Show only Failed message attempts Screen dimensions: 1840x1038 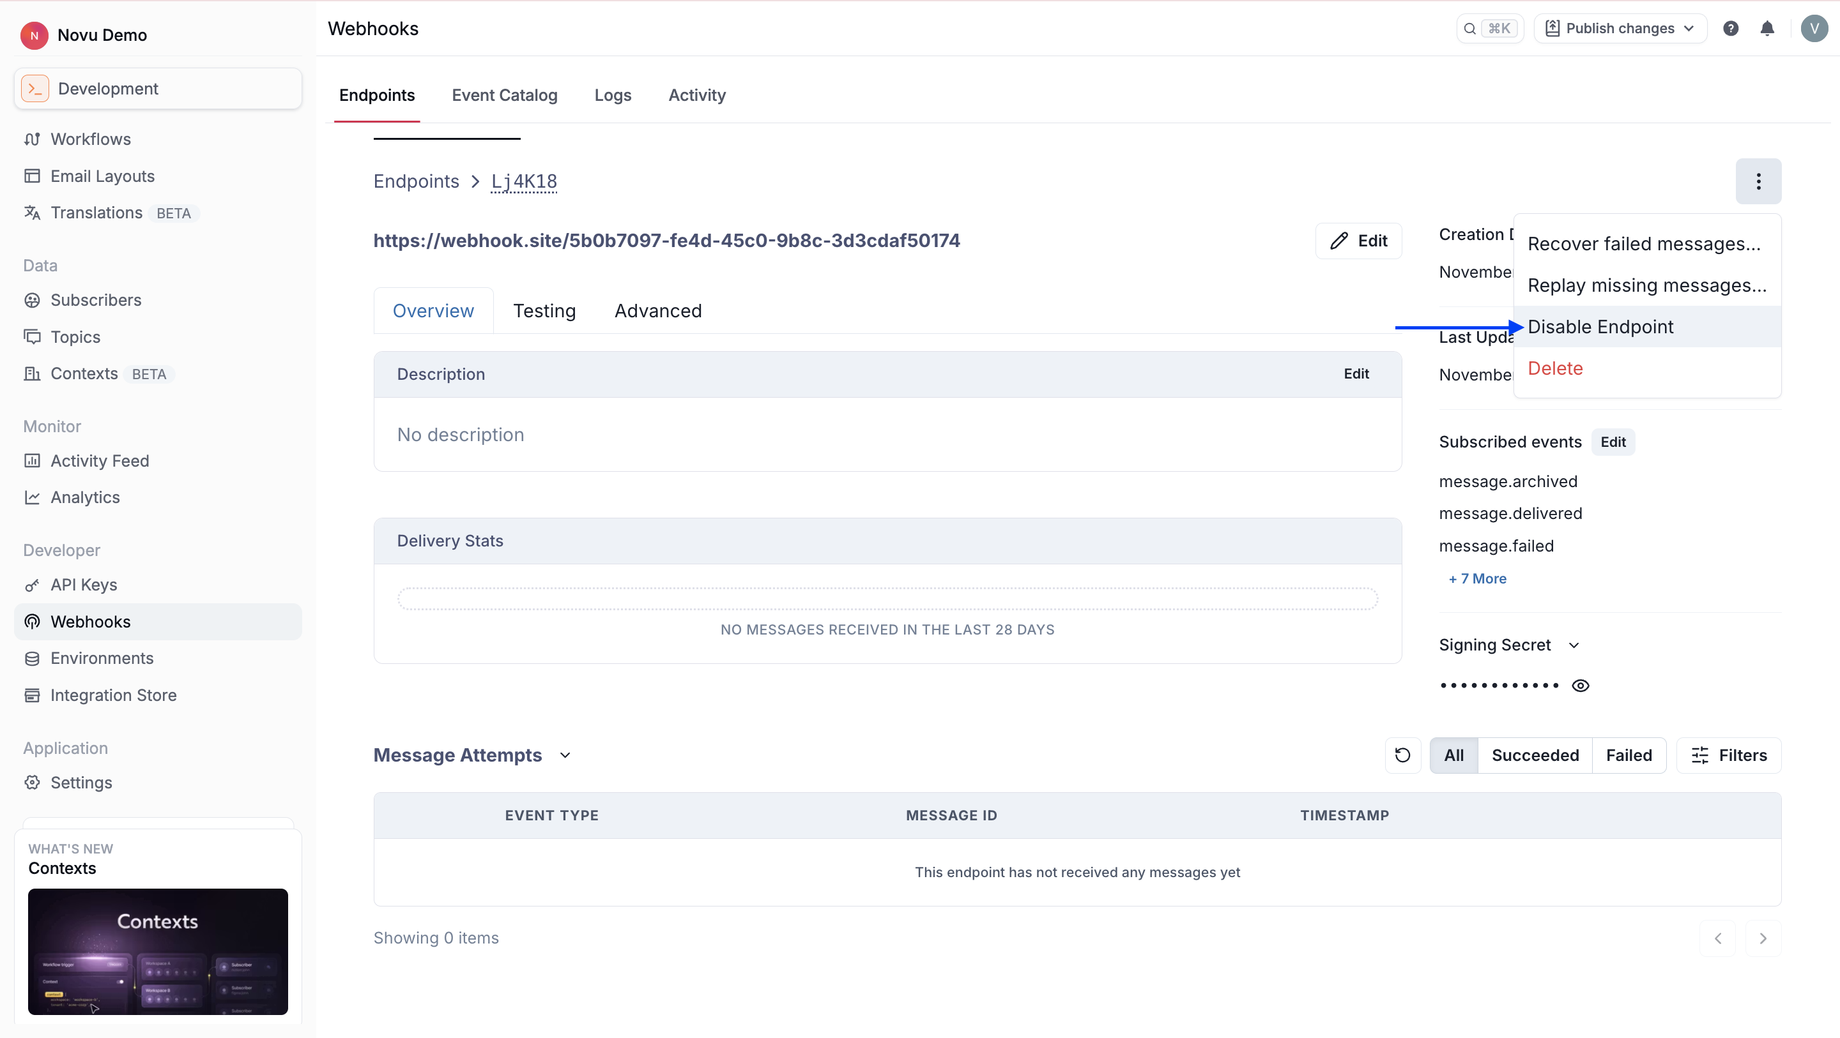pos(1629,755)
